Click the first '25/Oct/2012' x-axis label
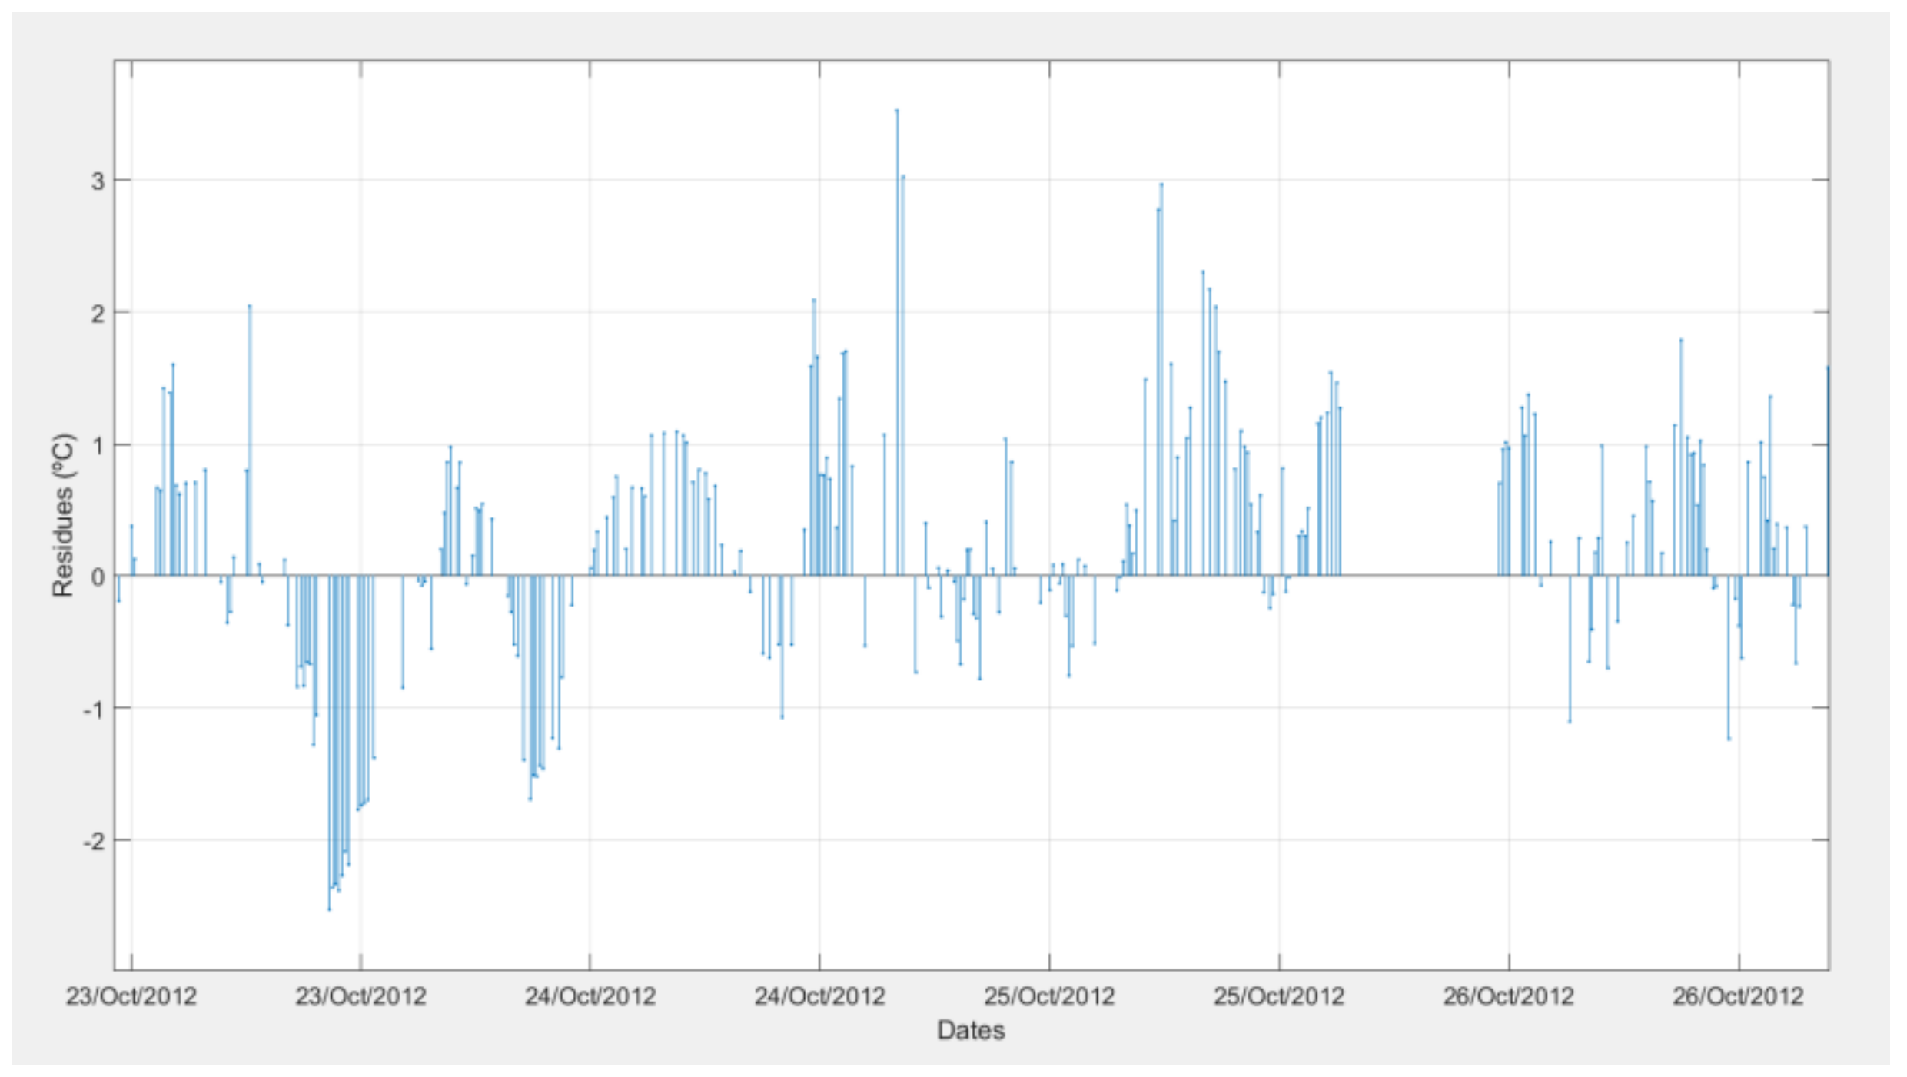 (1049, 996)
